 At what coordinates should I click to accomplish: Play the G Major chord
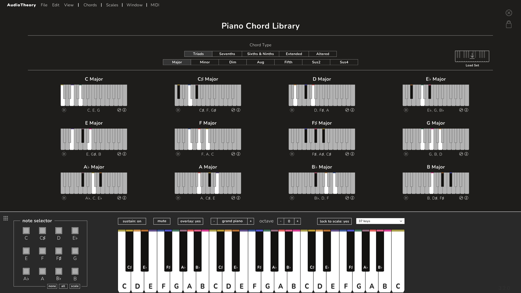(406, 154)
